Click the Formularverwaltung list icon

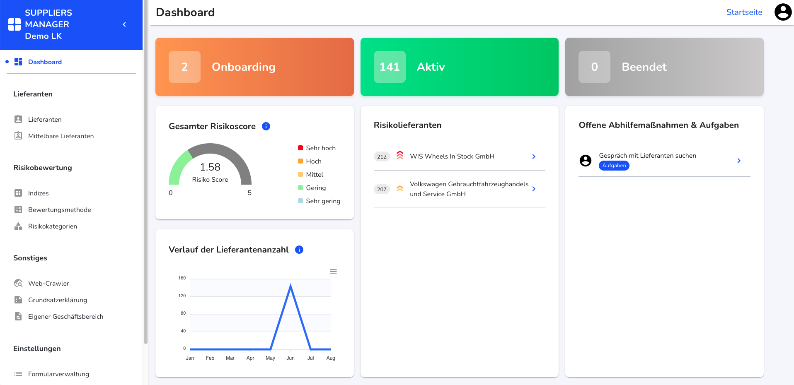coord(18,374)
